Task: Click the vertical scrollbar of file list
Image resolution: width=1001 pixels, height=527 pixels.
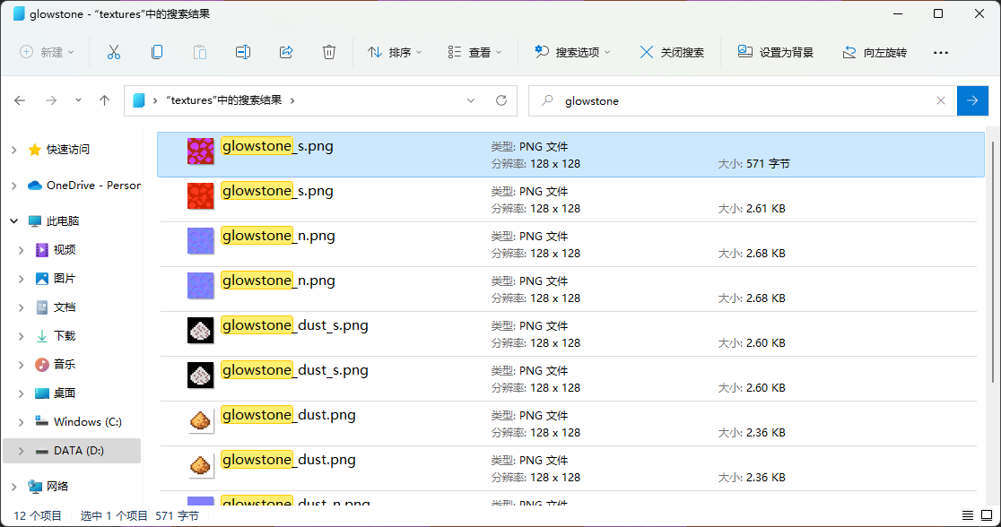Action: pos(993,262)
